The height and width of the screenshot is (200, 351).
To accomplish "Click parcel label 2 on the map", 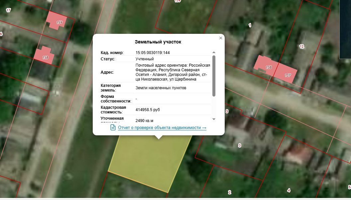I will 229,192.
